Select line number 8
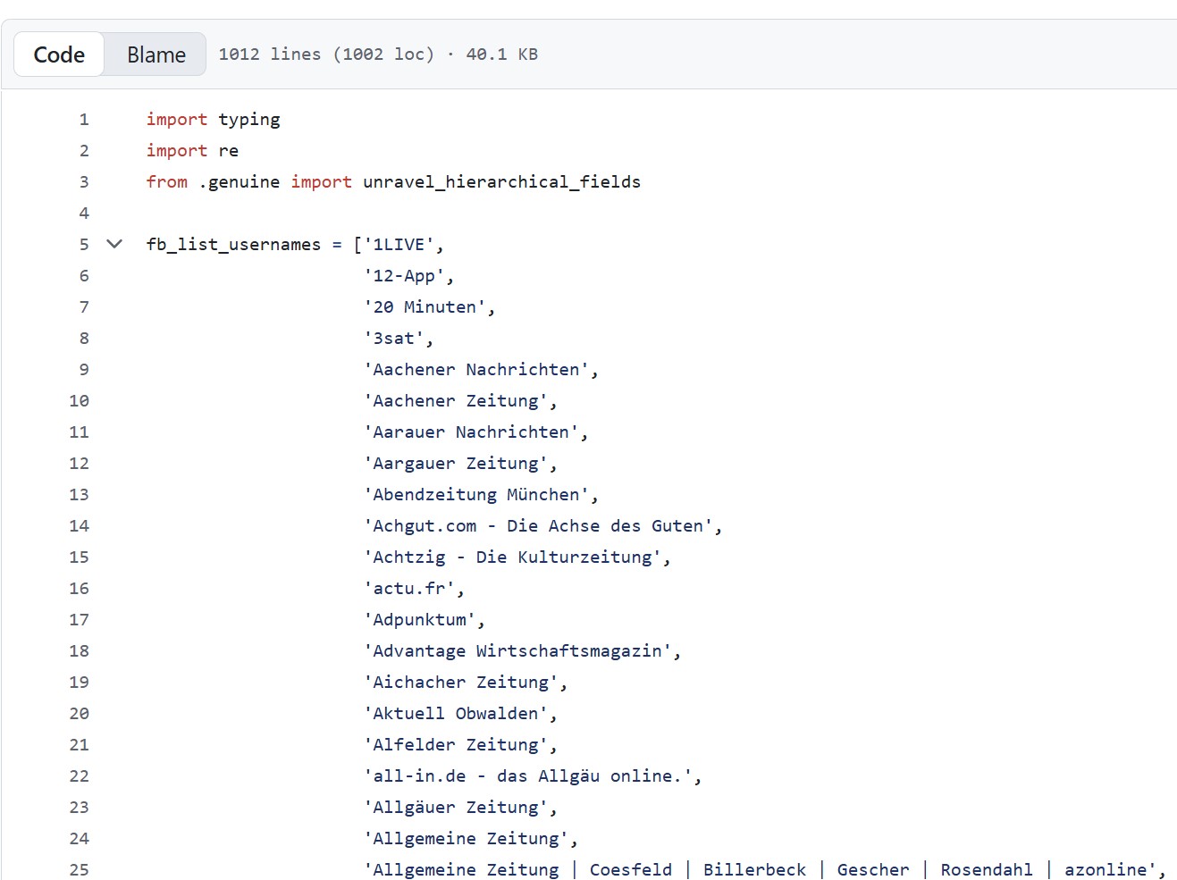The image size is (1177, 880). point(84,339)
